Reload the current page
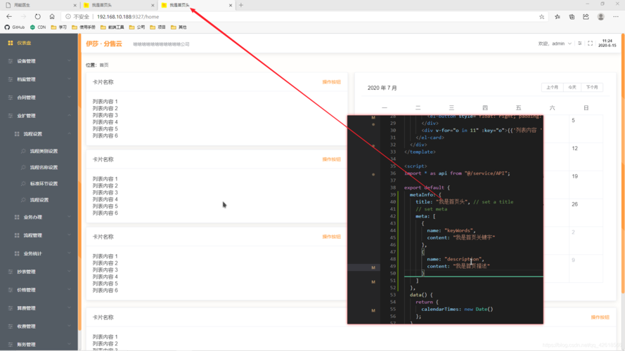 point(37,17)
